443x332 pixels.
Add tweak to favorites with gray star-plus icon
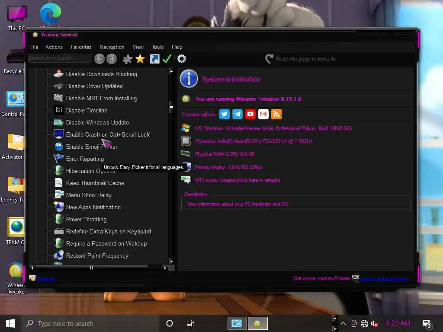click(x=128, y=59)
